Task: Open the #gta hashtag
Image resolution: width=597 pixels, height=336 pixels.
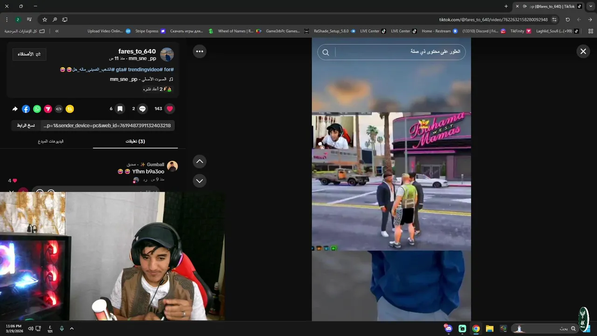Action: pos(121,70)
